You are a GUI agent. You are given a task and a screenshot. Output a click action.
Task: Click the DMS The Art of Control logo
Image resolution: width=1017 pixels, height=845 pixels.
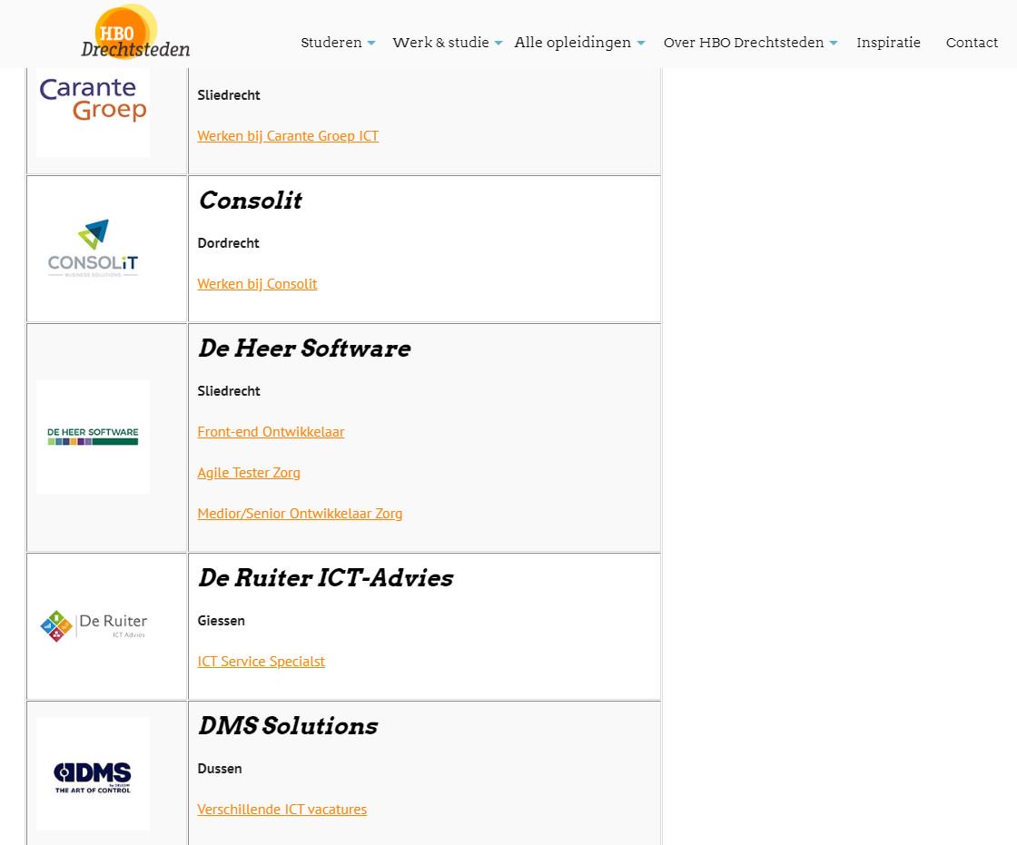pos(93,773)
